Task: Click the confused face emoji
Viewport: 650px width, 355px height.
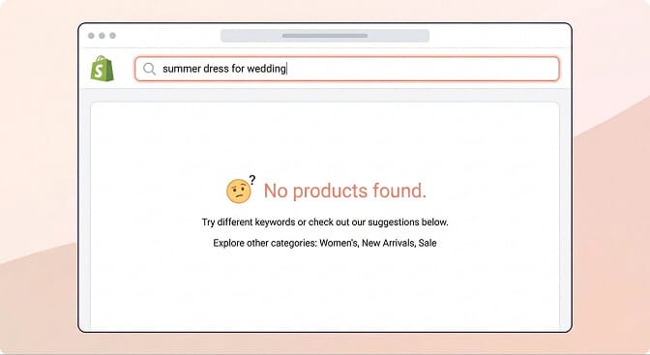Action: point(239,192)
